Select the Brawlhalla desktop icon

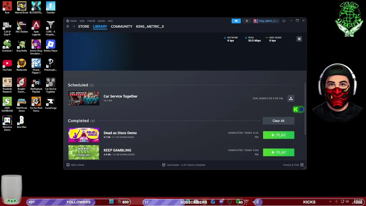pyautogui.click(x=22, y=46)
